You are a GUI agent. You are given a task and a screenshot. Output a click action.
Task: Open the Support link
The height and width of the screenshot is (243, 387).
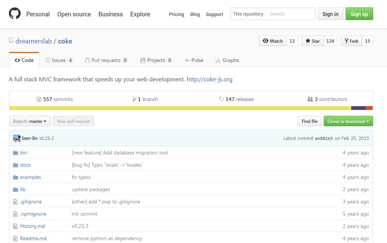pyautogui.click(x=215, y=14)
